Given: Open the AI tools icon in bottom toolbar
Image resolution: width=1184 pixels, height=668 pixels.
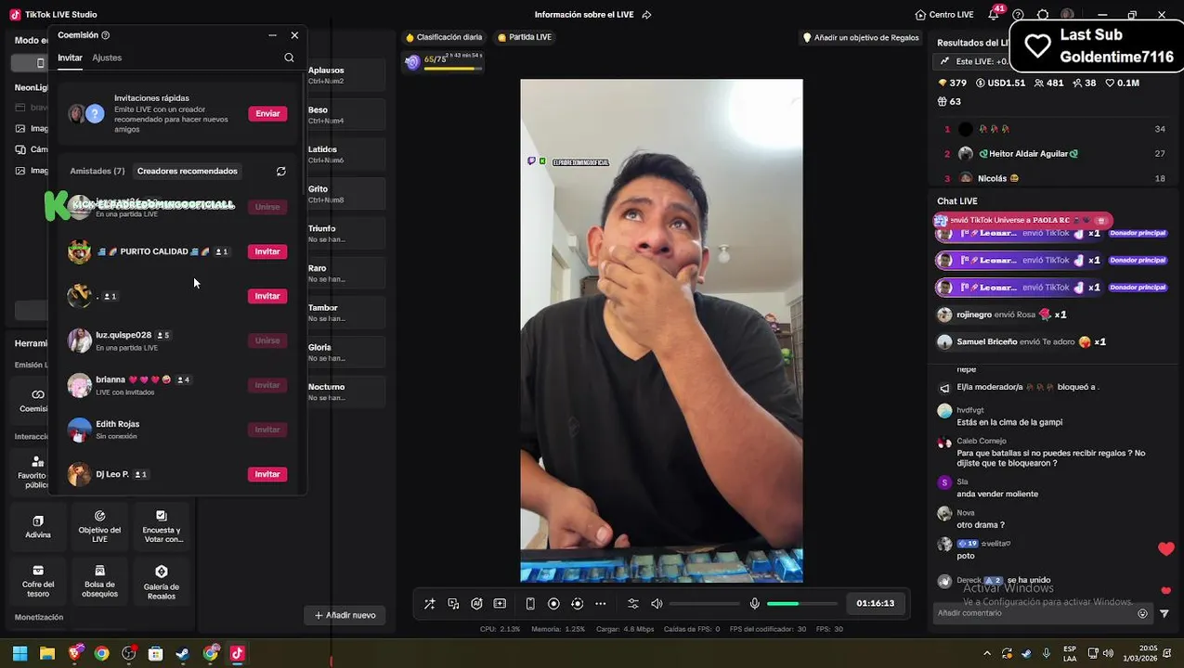Looking at the screenshot, I should click(x=476, y=603).
